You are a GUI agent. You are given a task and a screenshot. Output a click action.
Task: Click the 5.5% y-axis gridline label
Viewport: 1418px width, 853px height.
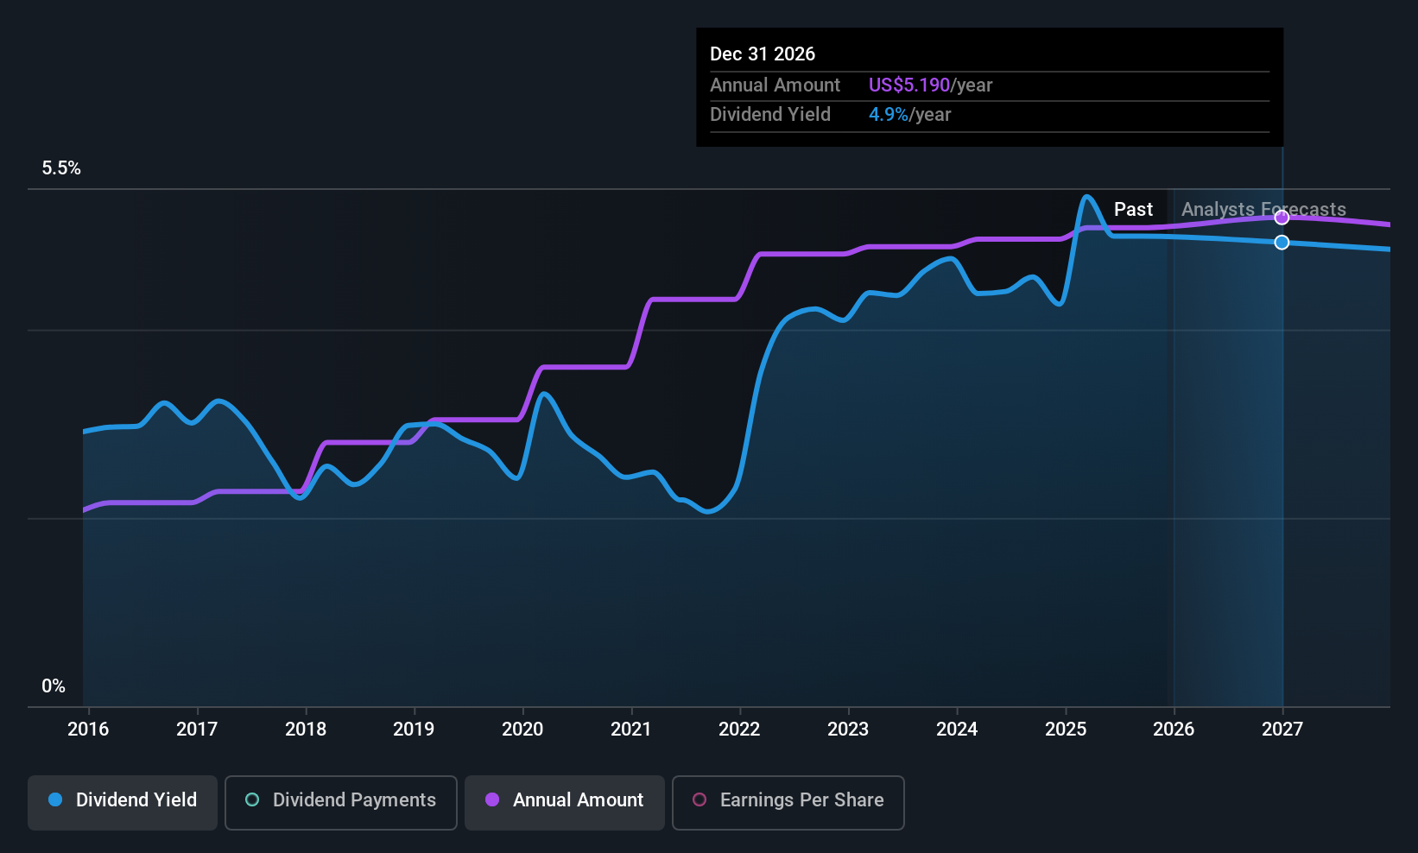pos(61,168)
